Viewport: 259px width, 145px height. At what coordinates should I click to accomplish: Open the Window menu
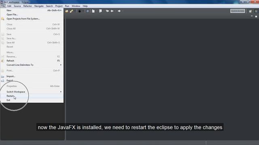(76, 6)
